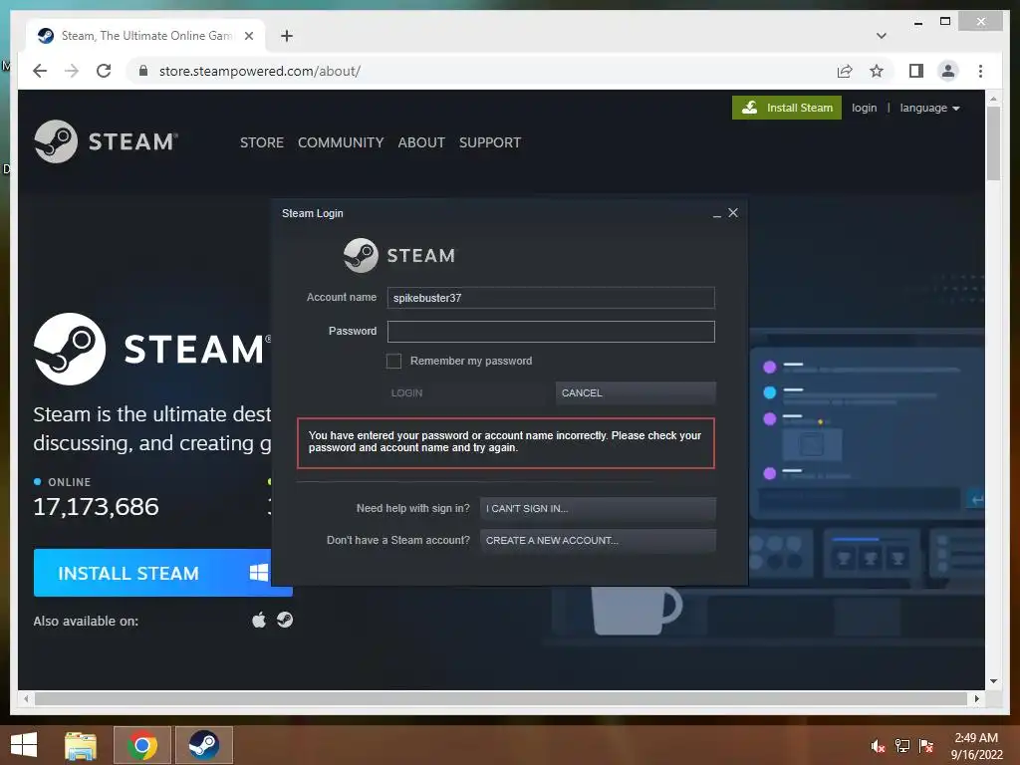The height and width of the screenshot is (765, 1020).
Task: Toggle Remember my password checkbox
Action: pos(393,361)
